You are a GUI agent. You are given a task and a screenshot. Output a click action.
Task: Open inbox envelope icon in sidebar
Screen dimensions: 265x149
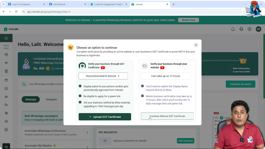[6, 55]
